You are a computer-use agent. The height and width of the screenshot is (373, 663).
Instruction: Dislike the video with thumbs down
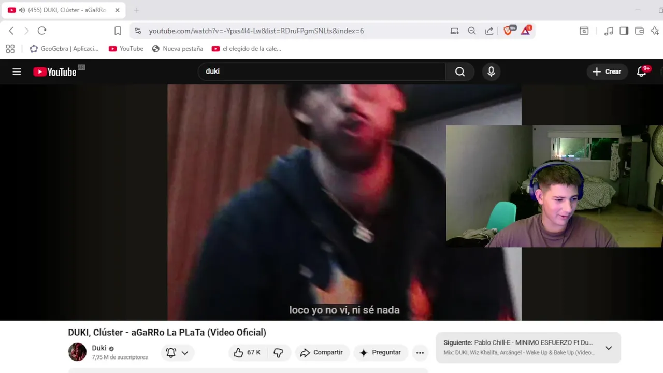[x=278, y=353]
